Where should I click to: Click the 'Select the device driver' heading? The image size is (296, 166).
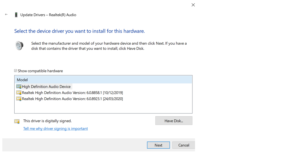79,31
